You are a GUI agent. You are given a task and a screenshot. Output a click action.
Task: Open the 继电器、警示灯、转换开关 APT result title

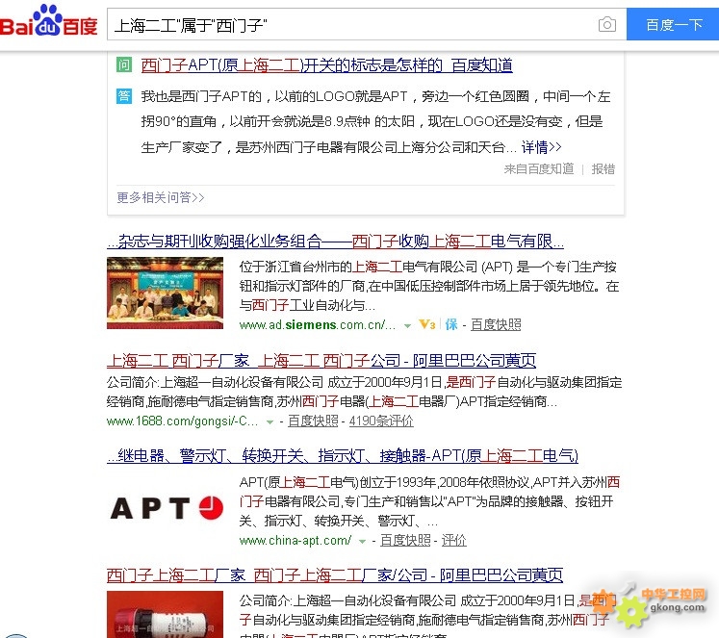[343, 455]
